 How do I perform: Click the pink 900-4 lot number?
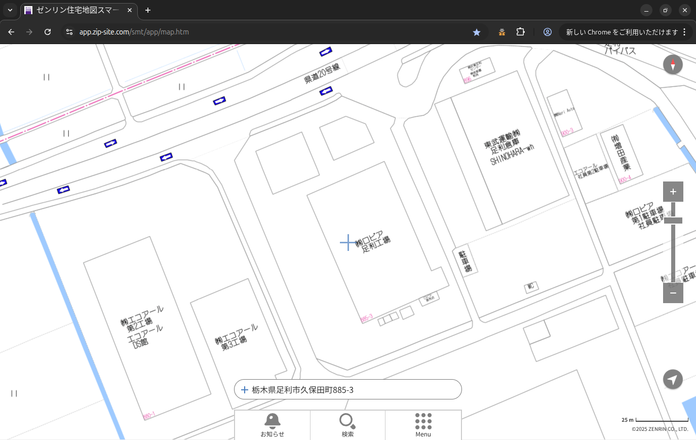pyautogui.click(x=625, y=179)
